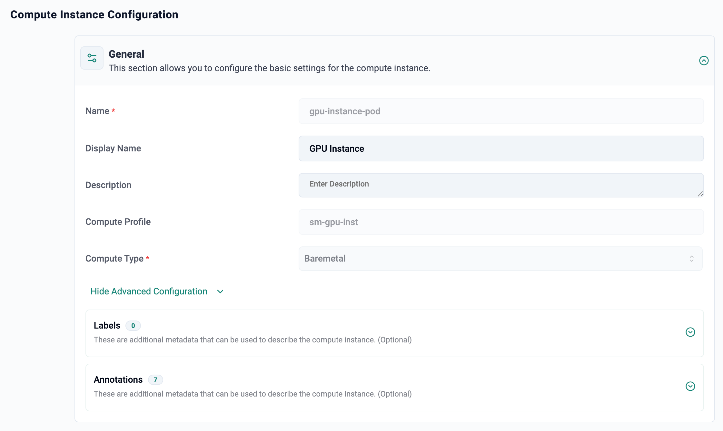Screen dimensions: 723x431
Task: Select the Display Name field showing GPU Instance
Action: [501, 148]
